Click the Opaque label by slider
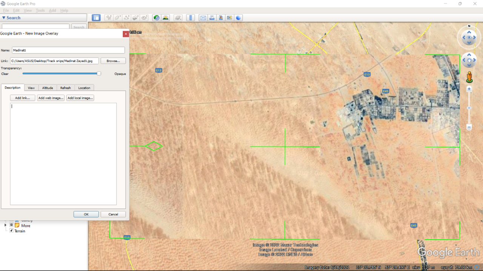Viewport: 483px width, 271px height. pyautogui.click(x=120, y=74)
